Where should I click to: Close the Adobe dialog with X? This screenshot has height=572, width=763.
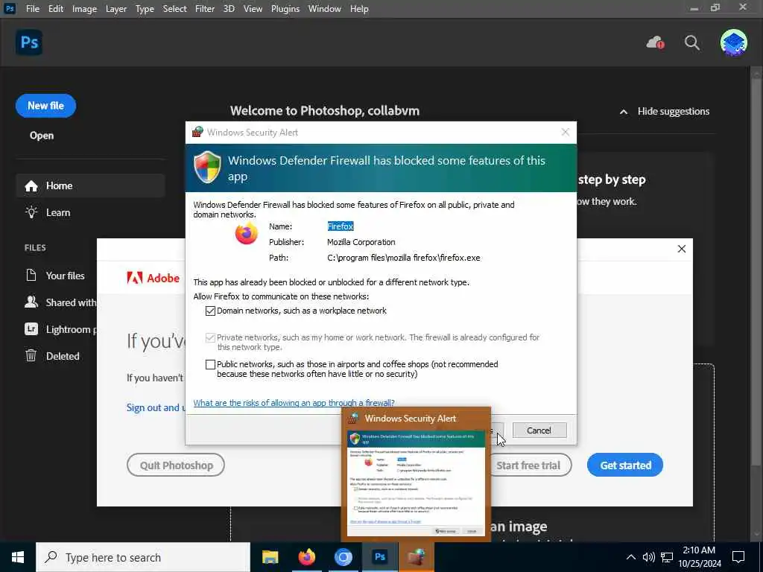pyautogui.click(x=681, y=249)
